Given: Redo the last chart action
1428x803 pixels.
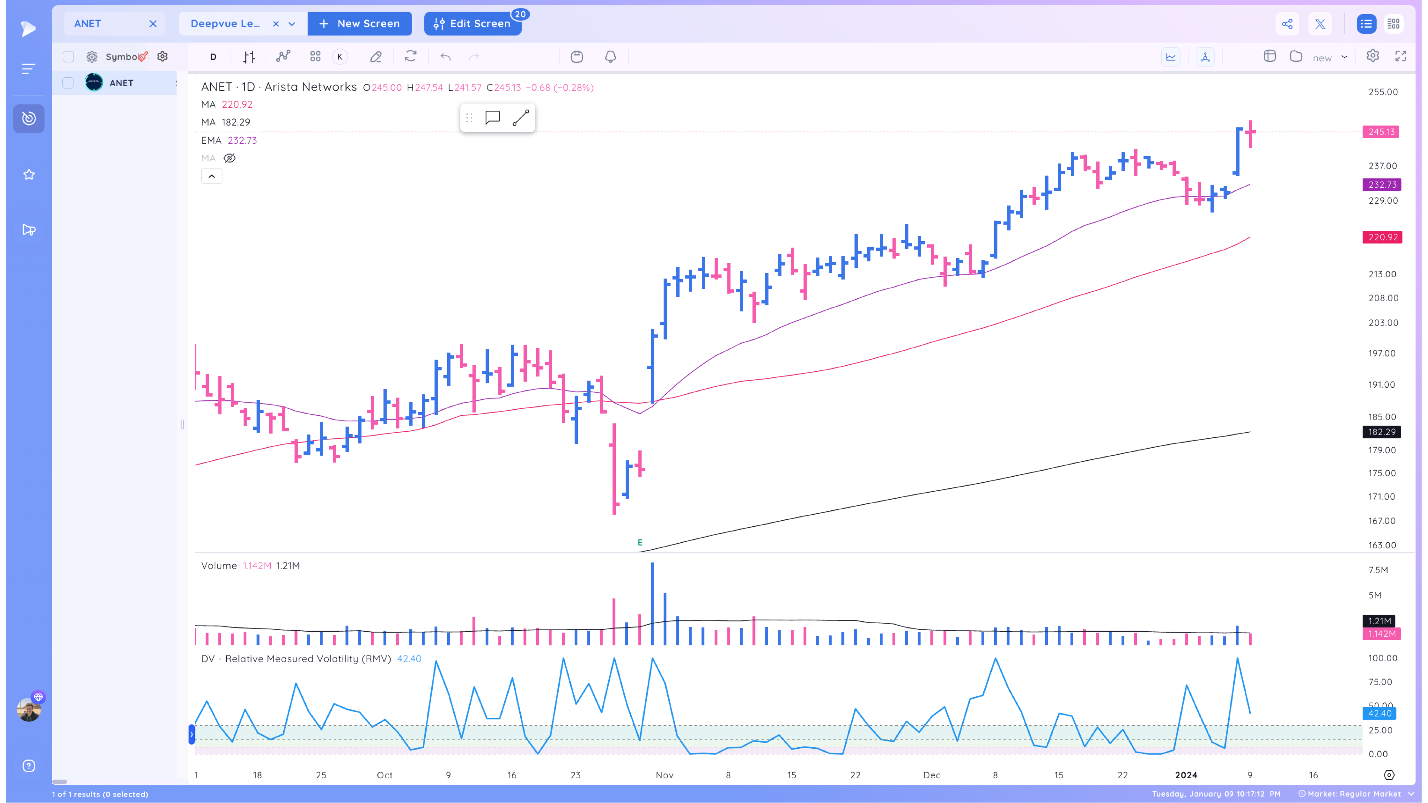Looking at the screenshot, I should tap(474, 56).
